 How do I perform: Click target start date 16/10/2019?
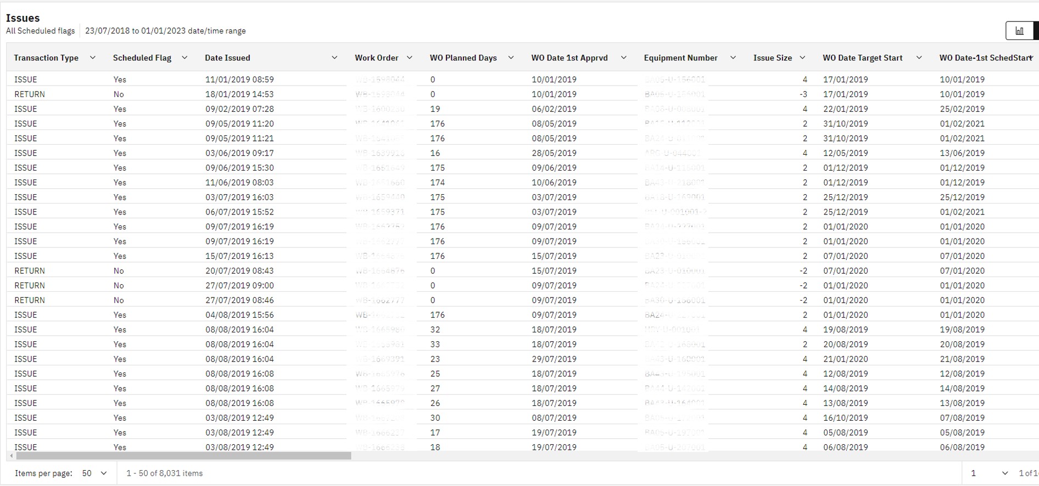846,418
